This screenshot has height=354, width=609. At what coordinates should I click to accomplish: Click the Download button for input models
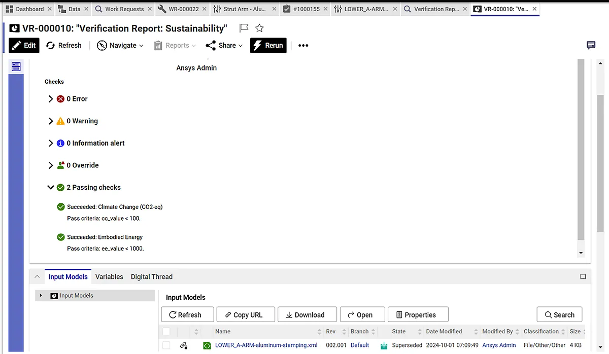(x=307, y=314)
